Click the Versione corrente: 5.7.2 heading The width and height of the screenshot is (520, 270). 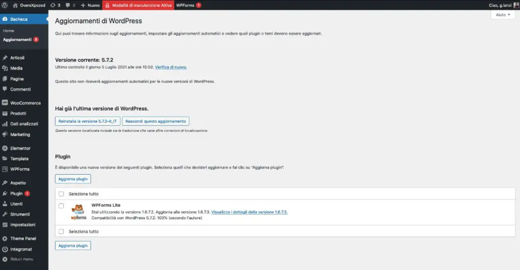click(x=84, y=60)
